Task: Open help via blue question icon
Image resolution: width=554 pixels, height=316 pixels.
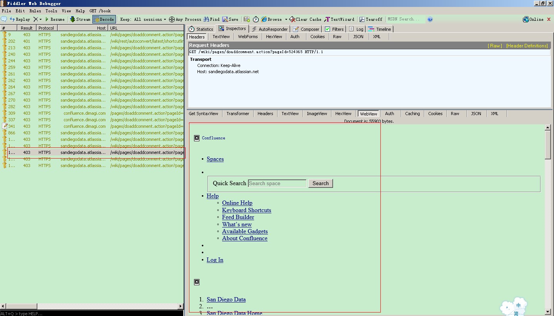Action: (430, 19)
